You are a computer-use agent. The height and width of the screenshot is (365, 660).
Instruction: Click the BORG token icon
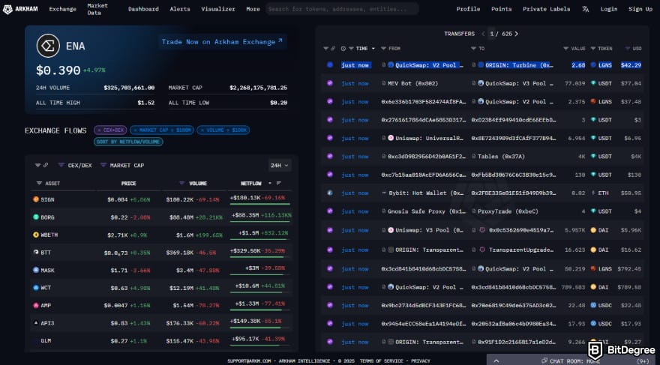point(36,217)
